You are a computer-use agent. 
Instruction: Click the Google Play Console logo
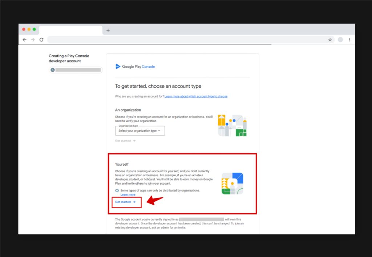pos(135,67)
